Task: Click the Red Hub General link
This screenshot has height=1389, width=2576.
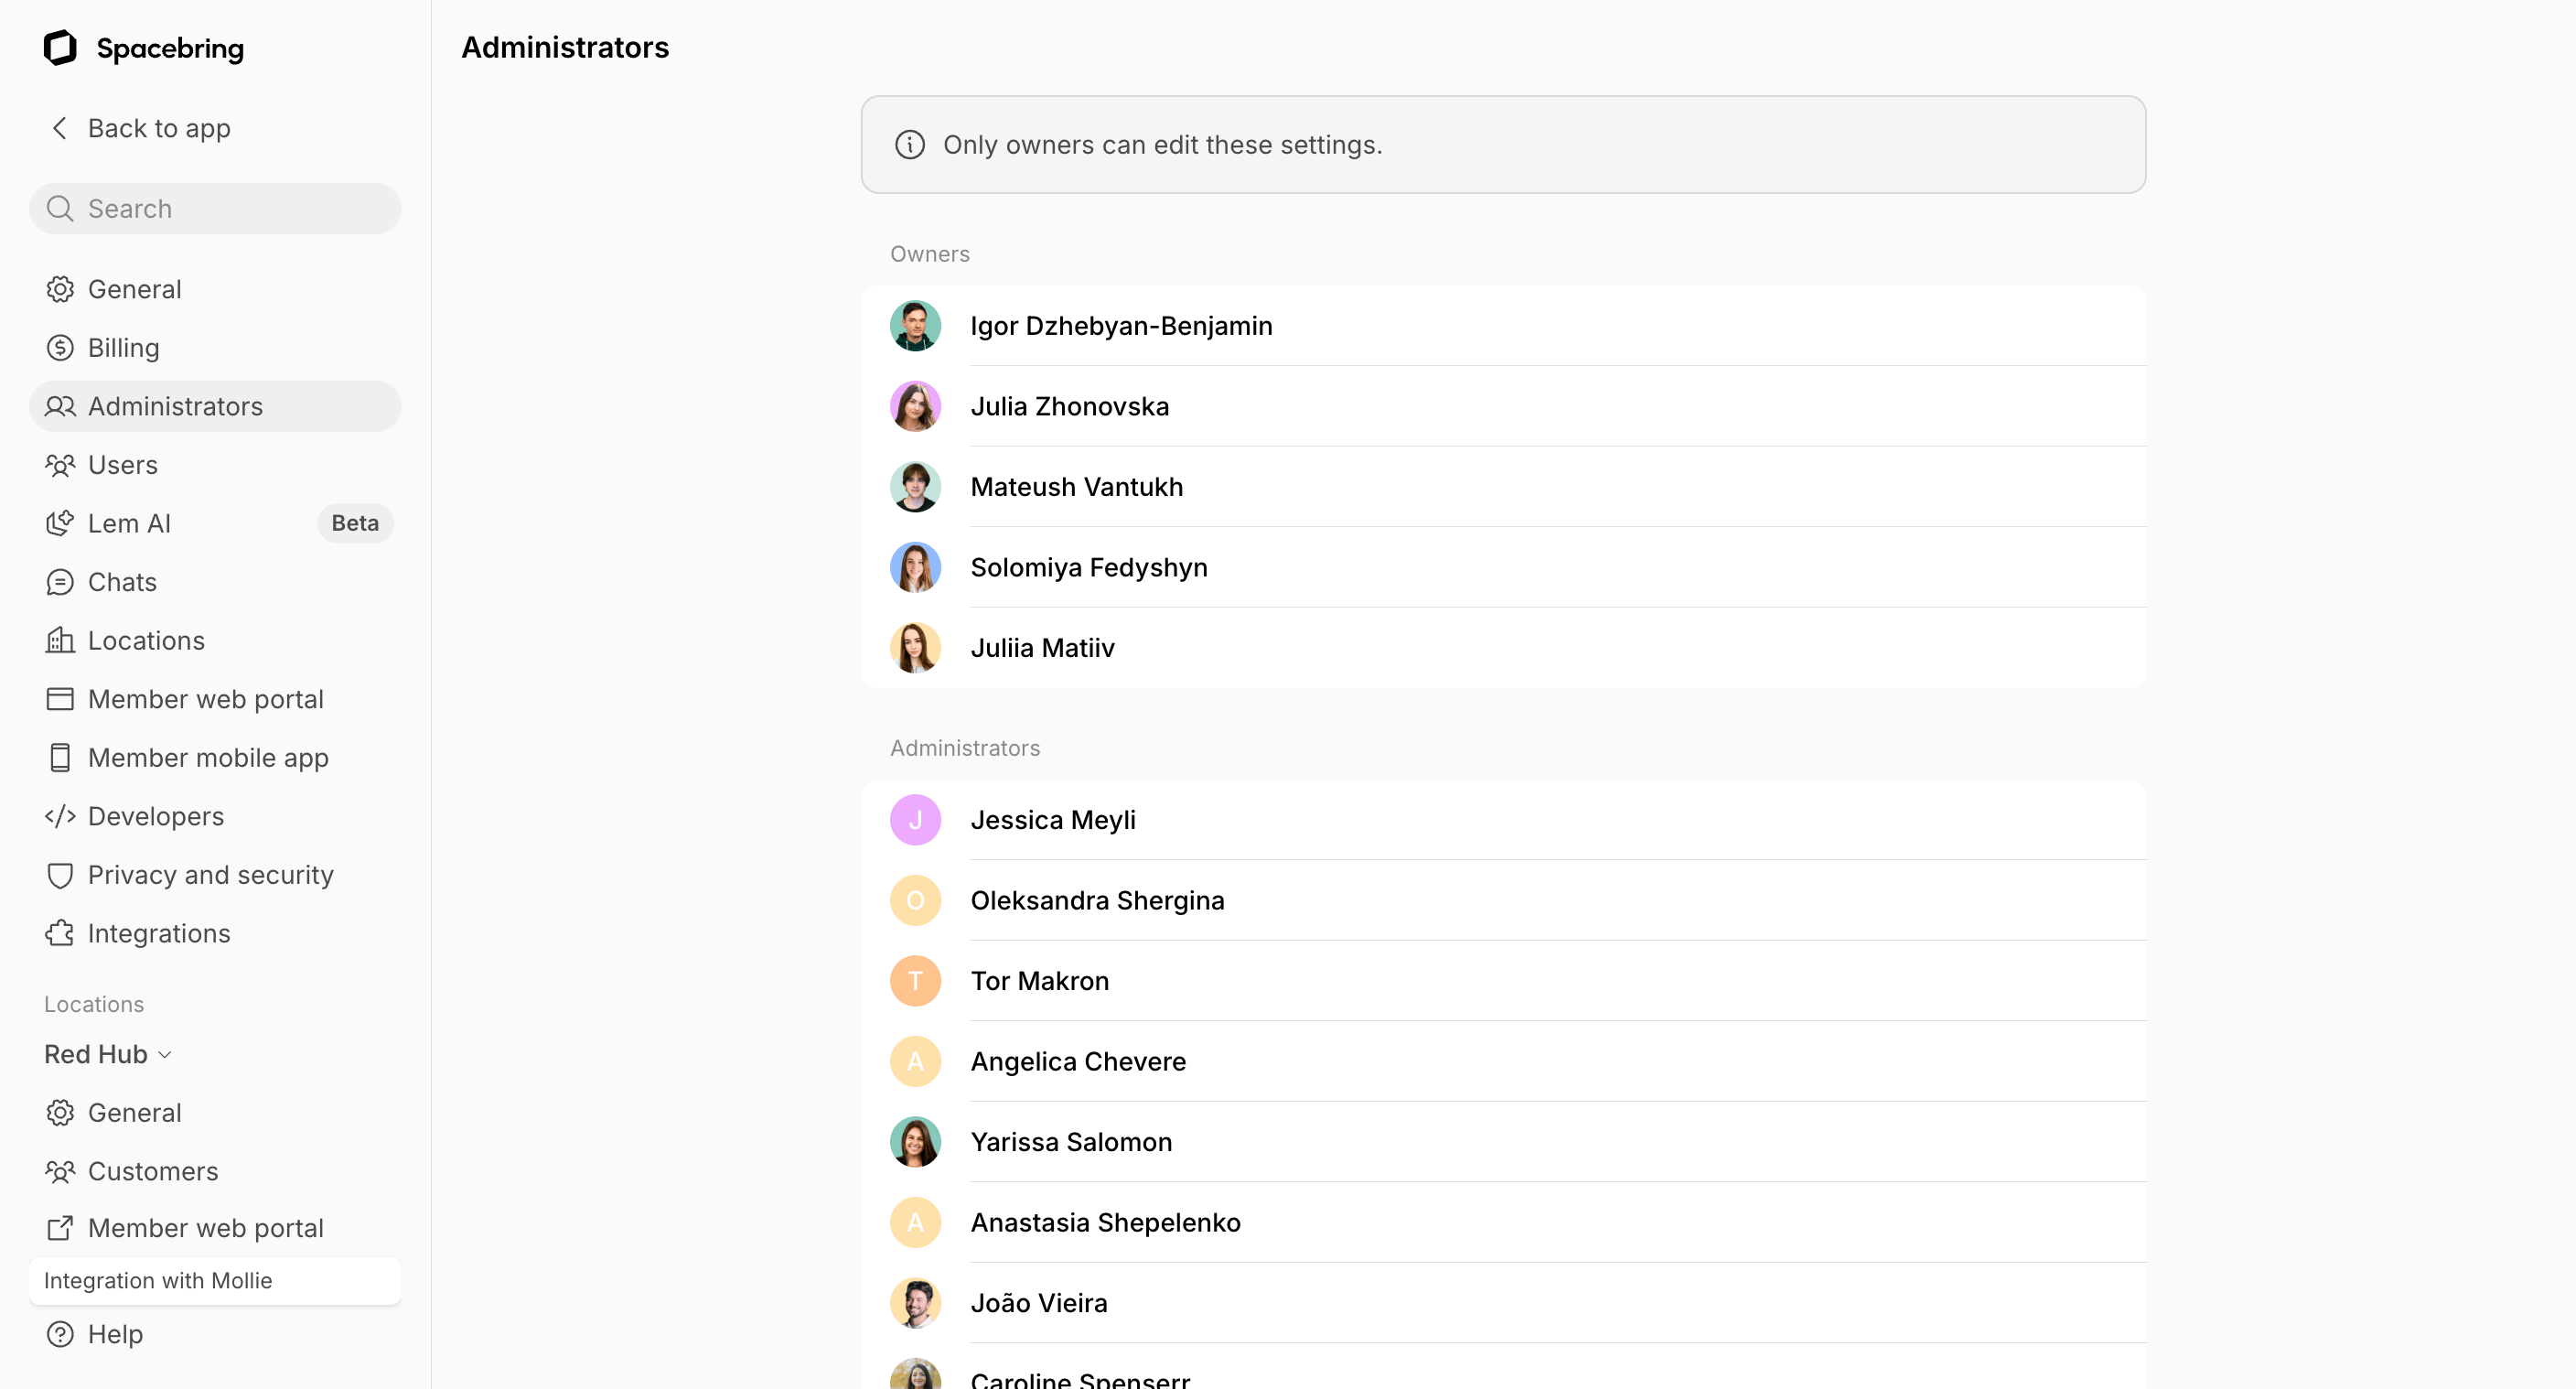Action: click(x=215, y=1113)
